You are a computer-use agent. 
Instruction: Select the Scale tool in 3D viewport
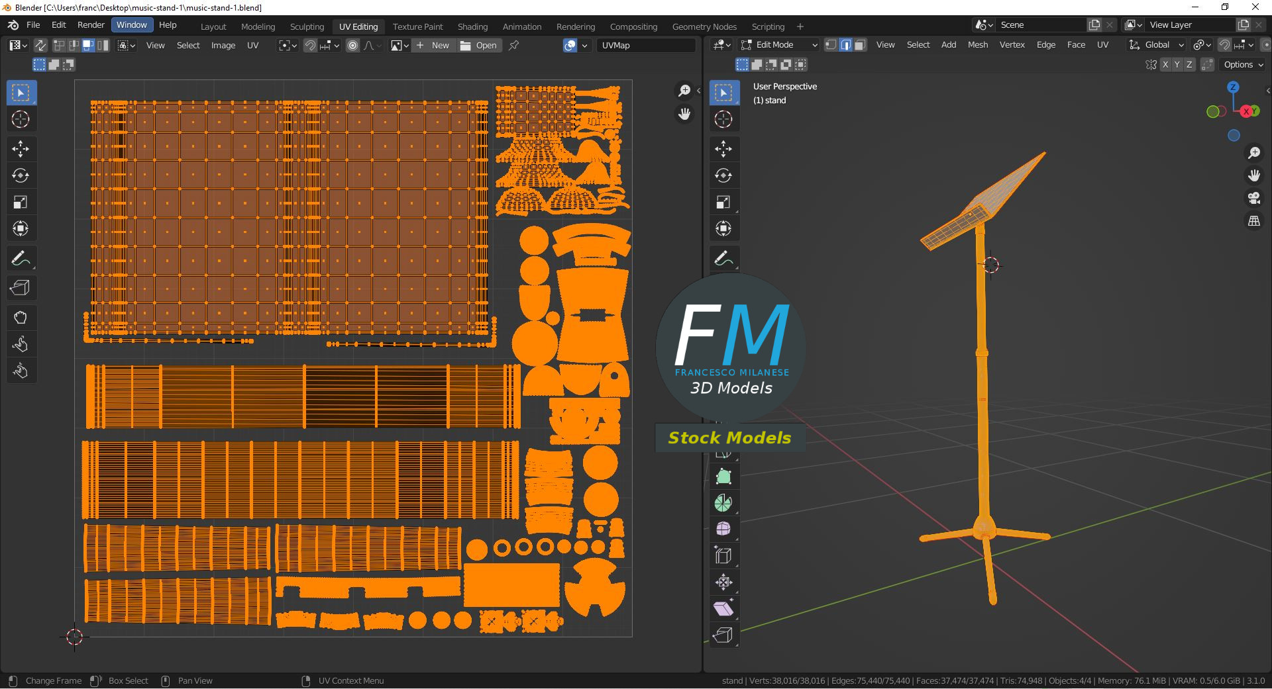tap(723, 202)
